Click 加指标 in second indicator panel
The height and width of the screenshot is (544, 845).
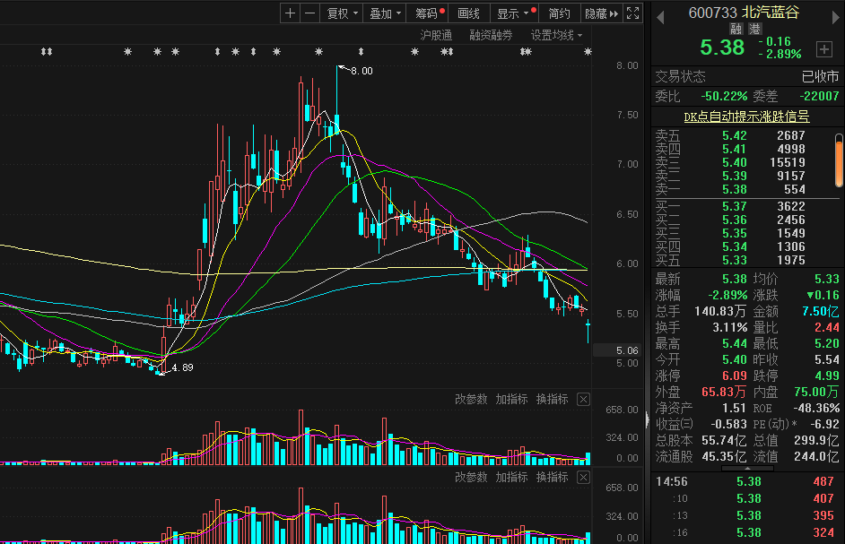pos(511,477)
